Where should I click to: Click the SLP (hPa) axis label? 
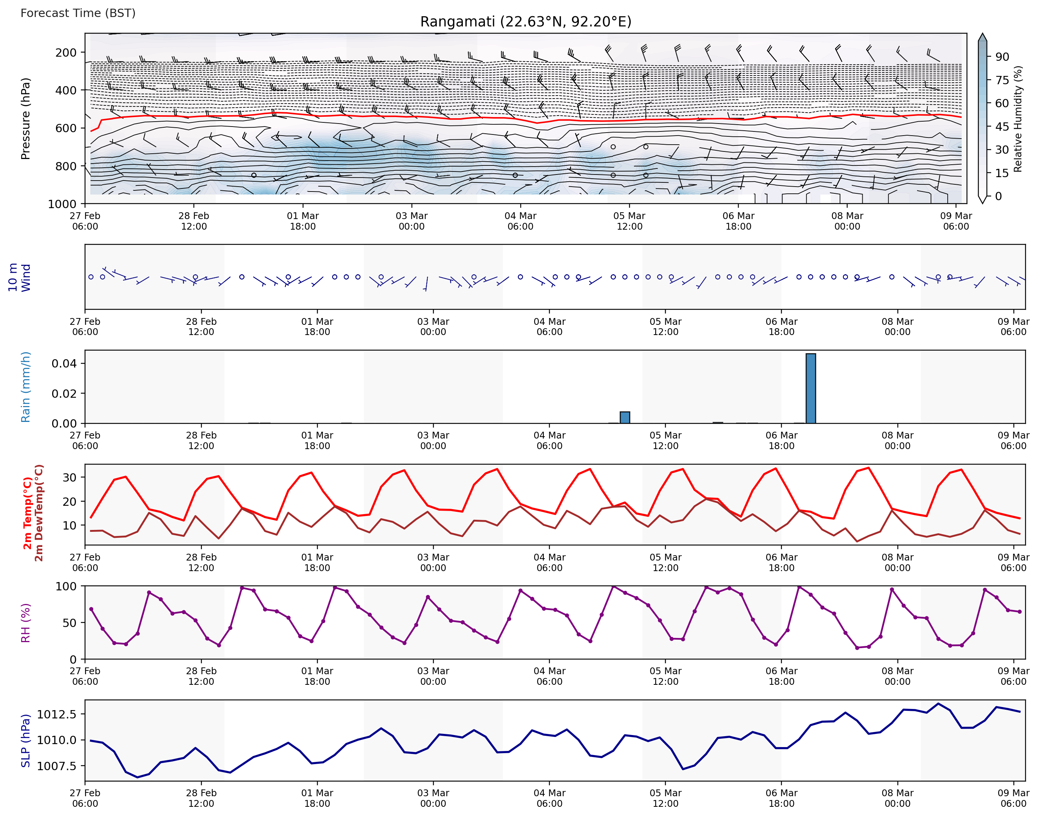pyautogui.click(x=25, y=740)
